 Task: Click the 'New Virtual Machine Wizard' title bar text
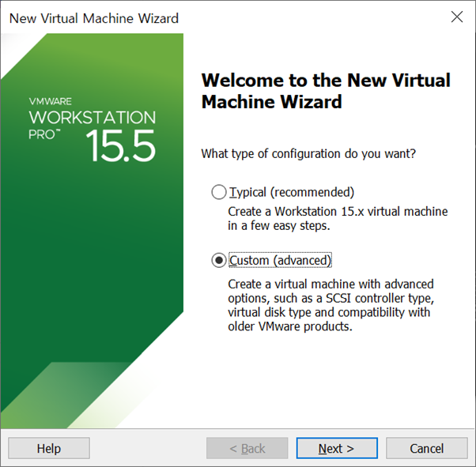pyautogui.click(x=94, y=18)
